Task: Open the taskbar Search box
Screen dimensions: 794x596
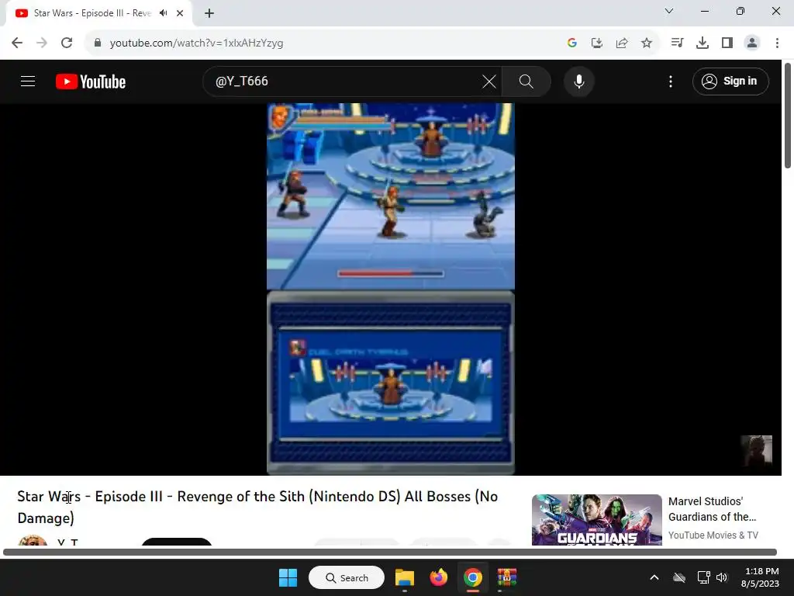Action: coord(347,577)
